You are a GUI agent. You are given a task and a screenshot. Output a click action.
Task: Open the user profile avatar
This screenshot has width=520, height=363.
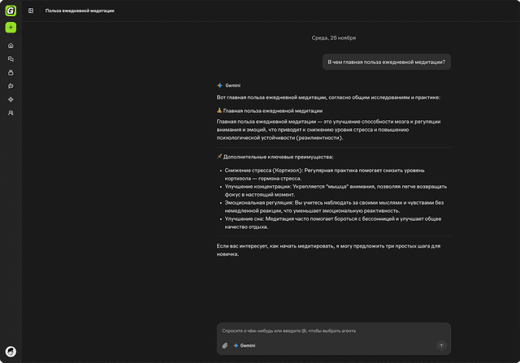(x=11, y=352)
